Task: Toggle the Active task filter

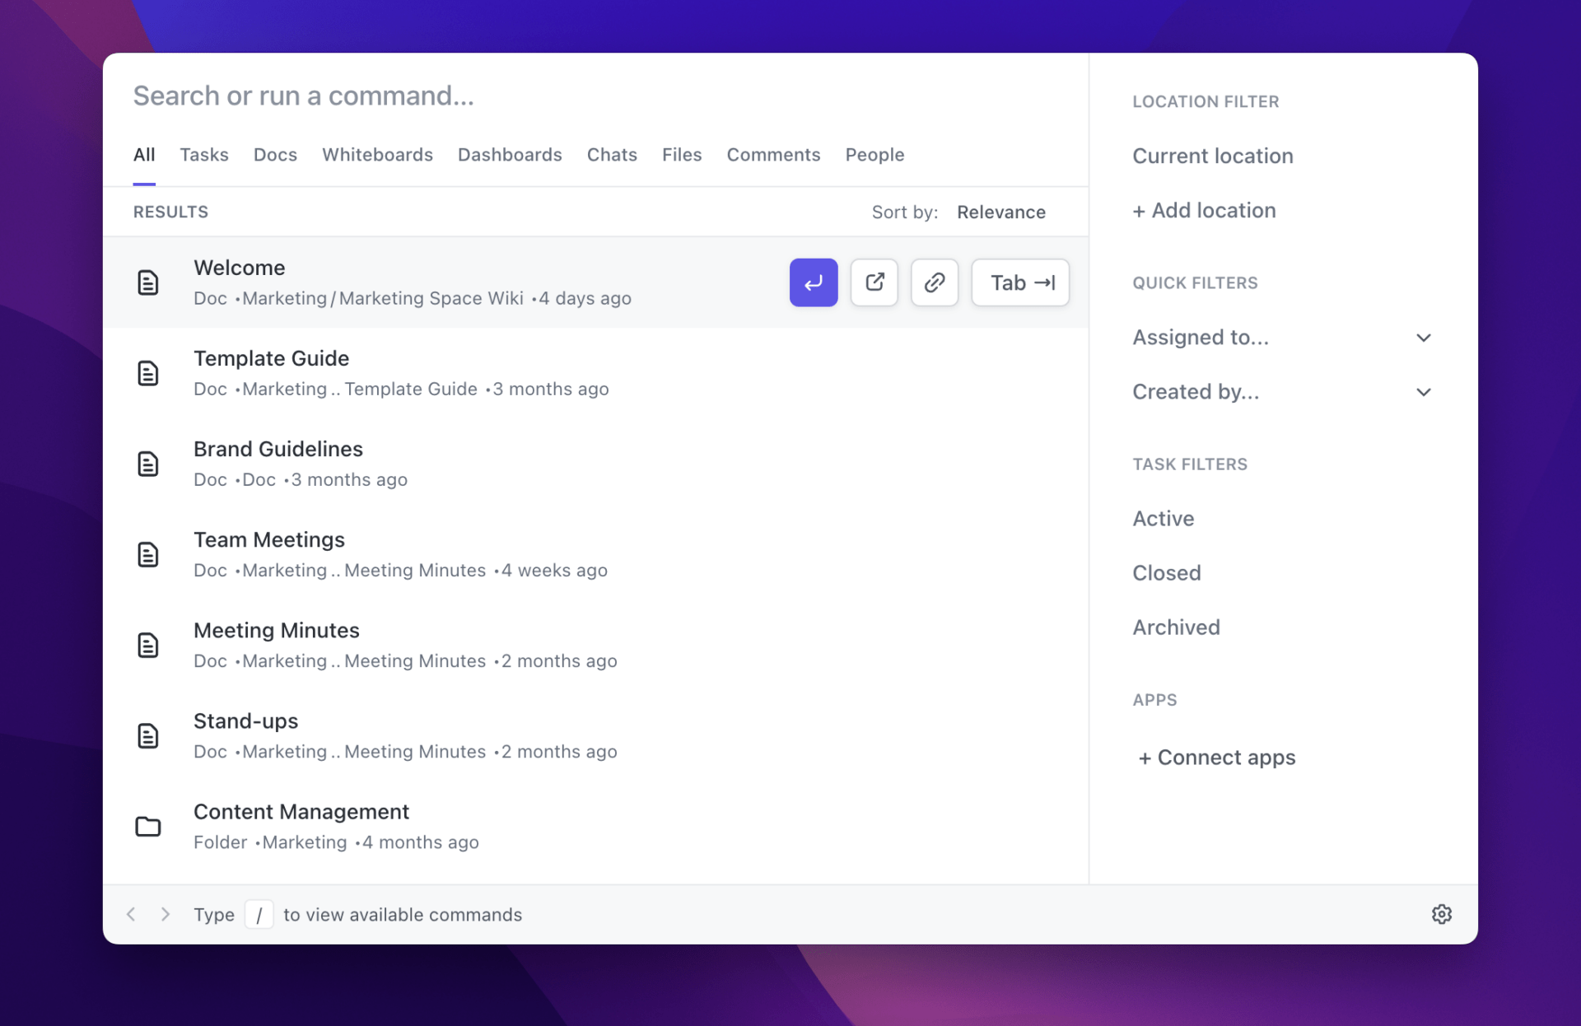Action: coord(1163,518)
